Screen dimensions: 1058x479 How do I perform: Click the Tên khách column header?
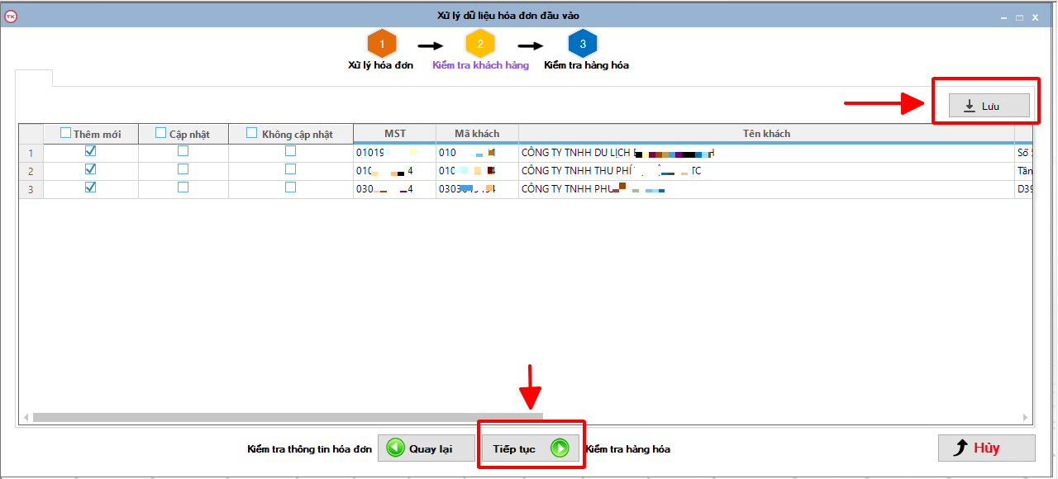pyautogui.click(x=766, y=133)
